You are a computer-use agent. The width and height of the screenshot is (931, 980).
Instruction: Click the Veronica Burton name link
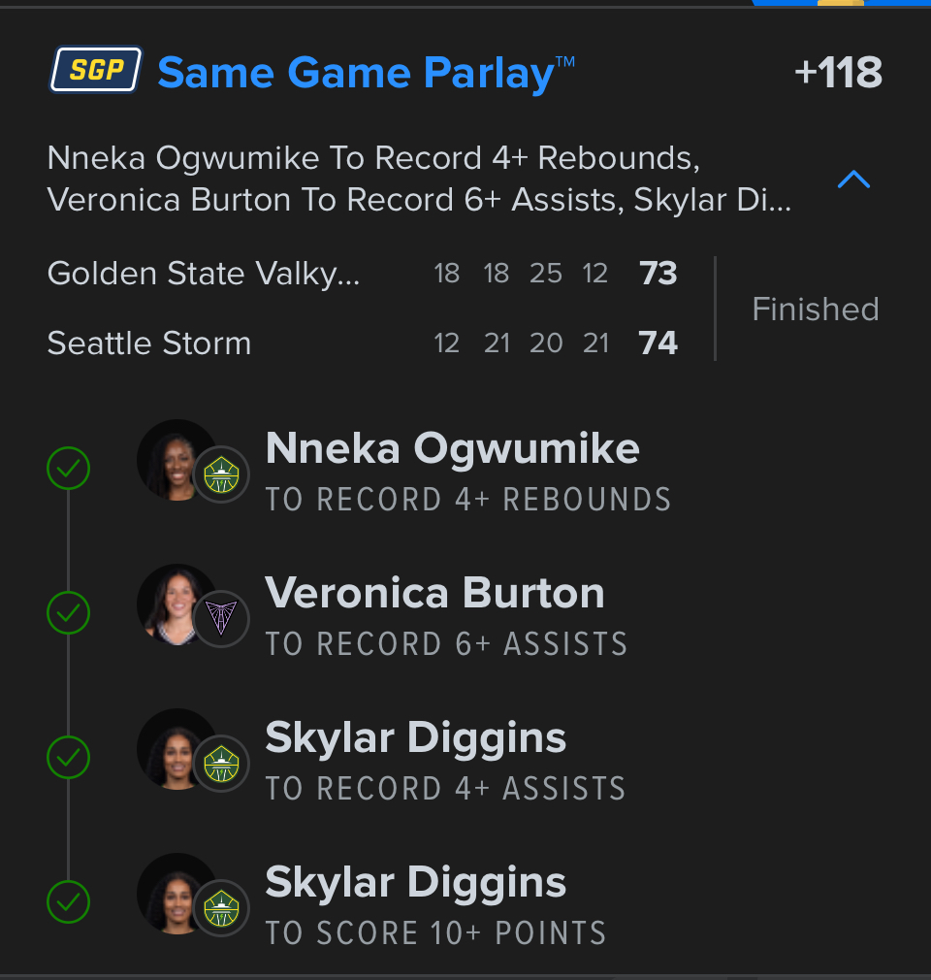pyautogui.click(x=434, y=593)
